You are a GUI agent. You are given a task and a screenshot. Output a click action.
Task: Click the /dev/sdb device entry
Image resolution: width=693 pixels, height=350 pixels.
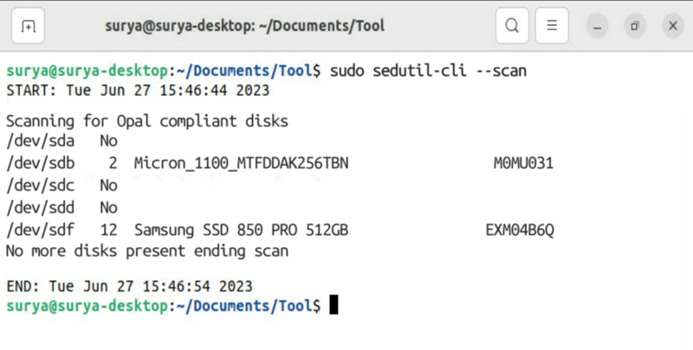pyautogui.click(x=40, y=163)
